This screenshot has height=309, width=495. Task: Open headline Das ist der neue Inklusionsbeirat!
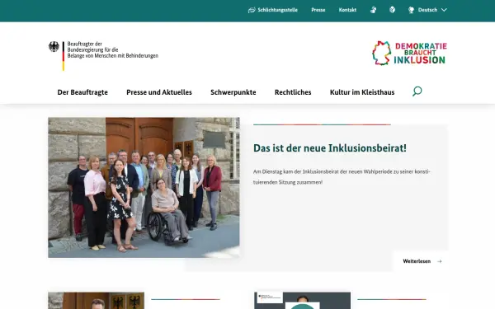click(x=330, y=147)
